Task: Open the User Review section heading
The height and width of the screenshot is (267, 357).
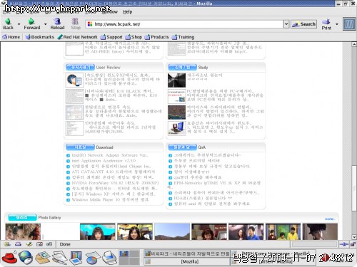Action: [x=108, y=68]
